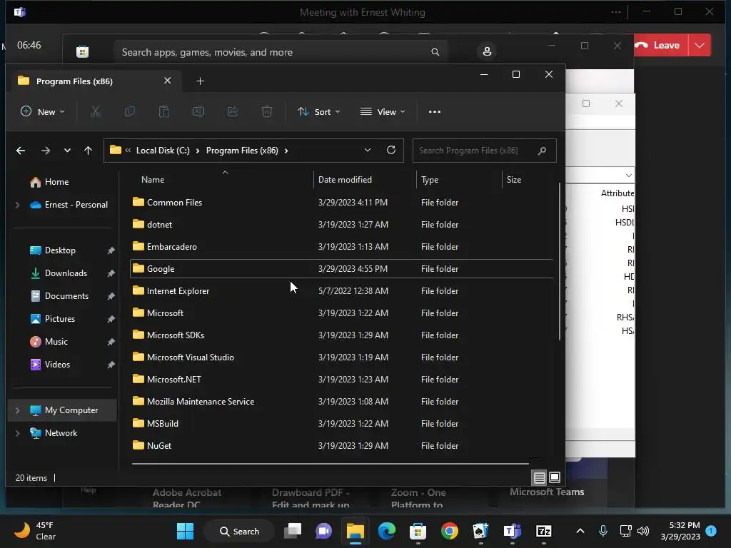Add a new Explorer tab
731x548 pixels.
pyautogui.click(x=200, y=81)
